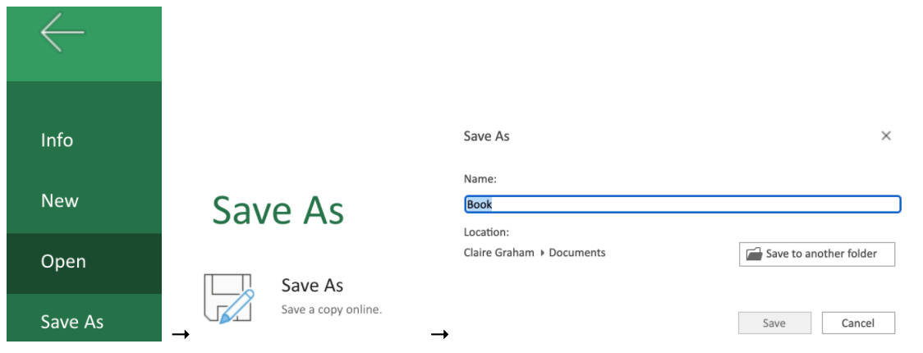Click the floppy disk with pencil icon

point(229,298)
